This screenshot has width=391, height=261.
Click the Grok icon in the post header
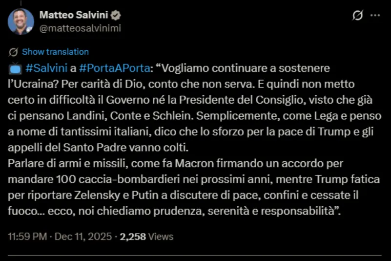(357, 16)
